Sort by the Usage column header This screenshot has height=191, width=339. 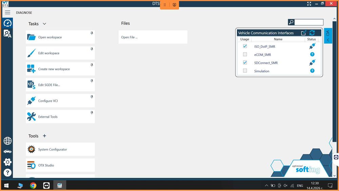[x=244, y=39]
